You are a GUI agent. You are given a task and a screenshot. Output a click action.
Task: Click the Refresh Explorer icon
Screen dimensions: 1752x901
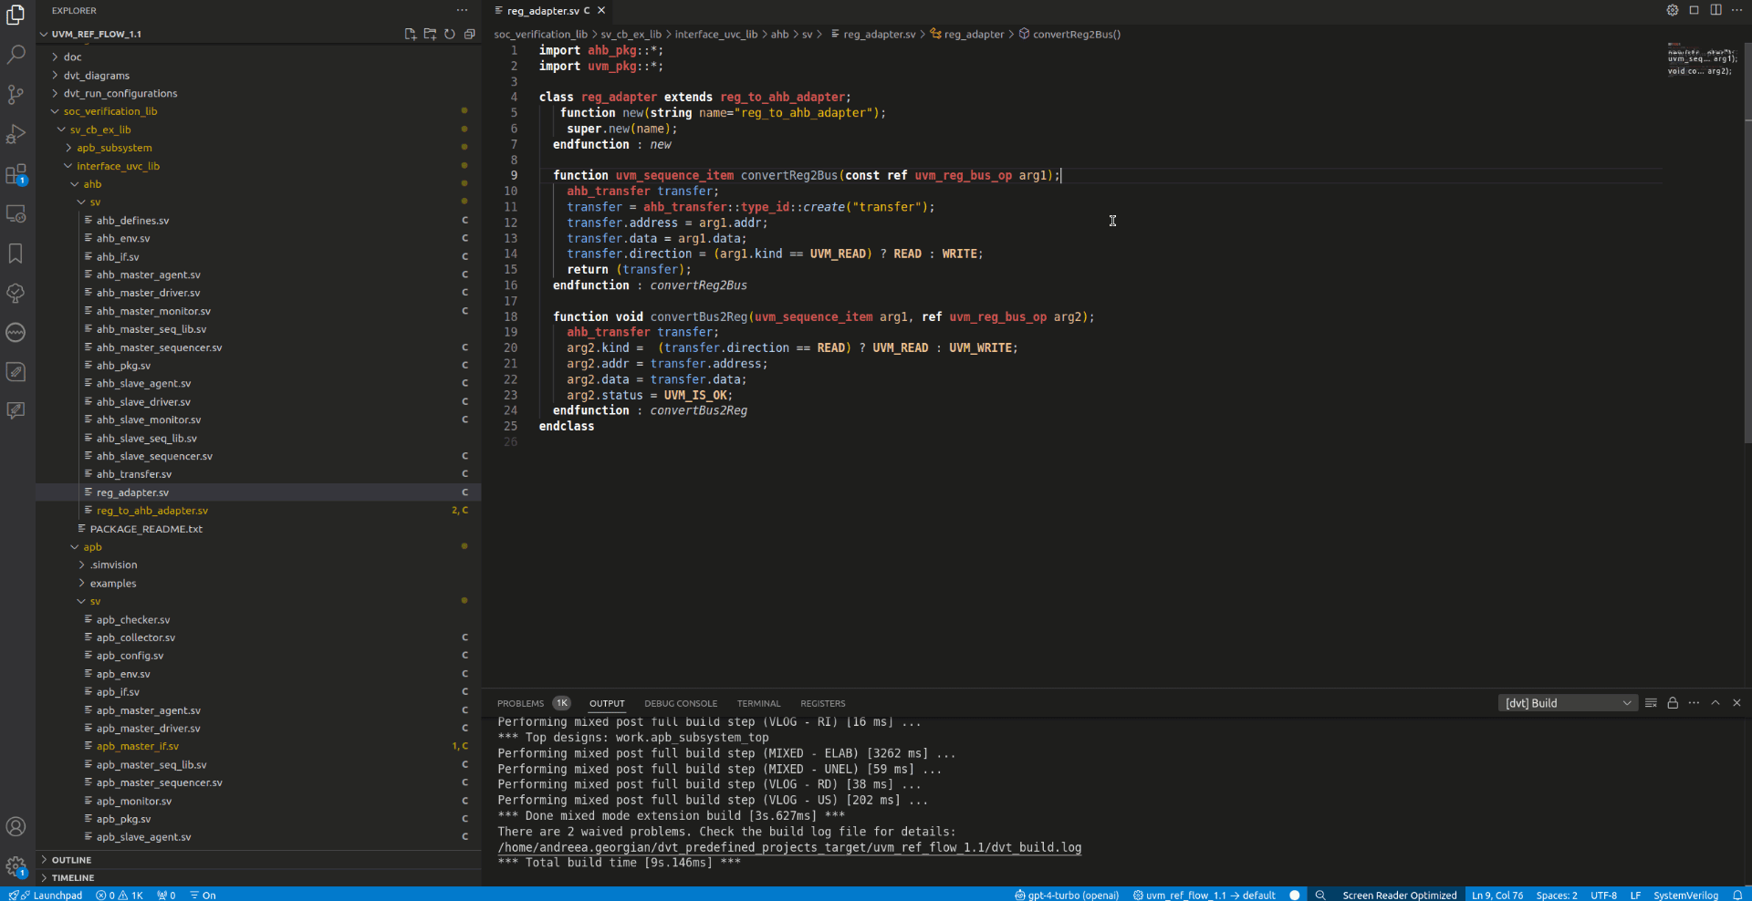click(450, 34)
